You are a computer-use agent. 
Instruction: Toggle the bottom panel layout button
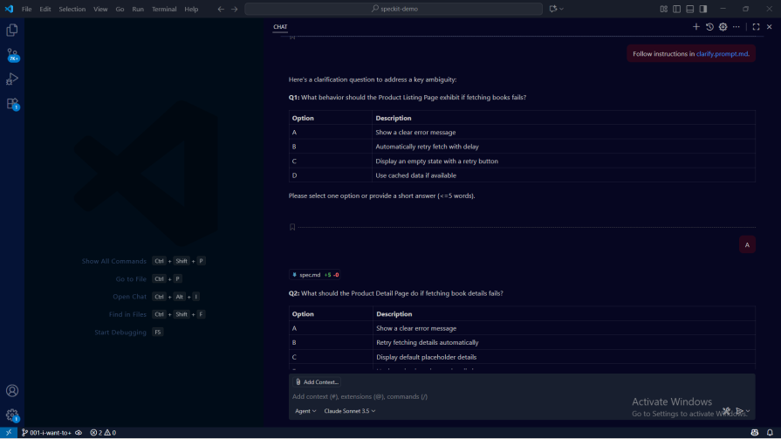click(689, 9)
